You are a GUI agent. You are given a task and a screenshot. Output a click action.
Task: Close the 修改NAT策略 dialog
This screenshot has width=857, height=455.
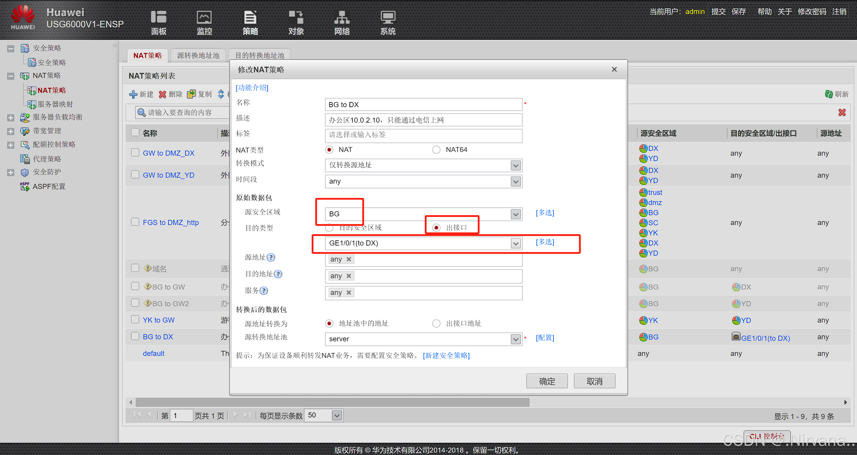click(x=614, y=70)
